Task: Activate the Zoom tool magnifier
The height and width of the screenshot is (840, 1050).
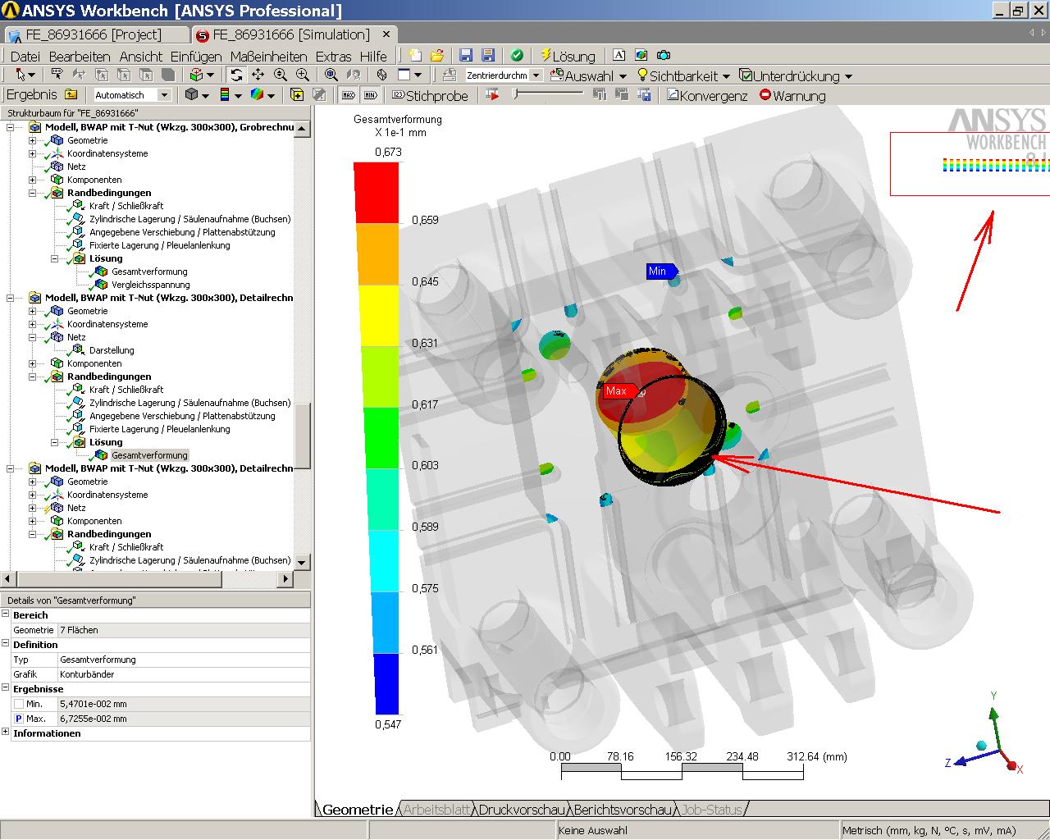Action: pyautogui.click(x=280, y=75)
